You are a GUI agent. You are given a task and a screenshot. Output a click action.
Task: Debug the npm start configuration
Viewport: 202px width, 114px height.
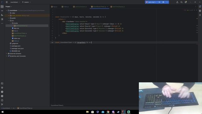pyautogui.click(x=163, y=2)
